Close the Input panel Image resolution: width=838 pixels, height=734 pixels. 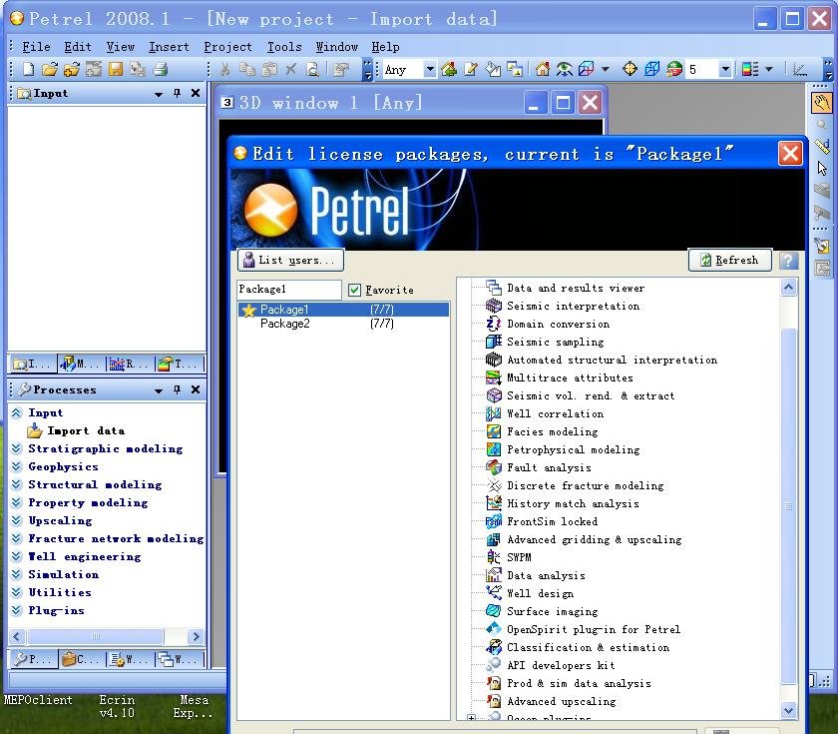pos(196,93)
